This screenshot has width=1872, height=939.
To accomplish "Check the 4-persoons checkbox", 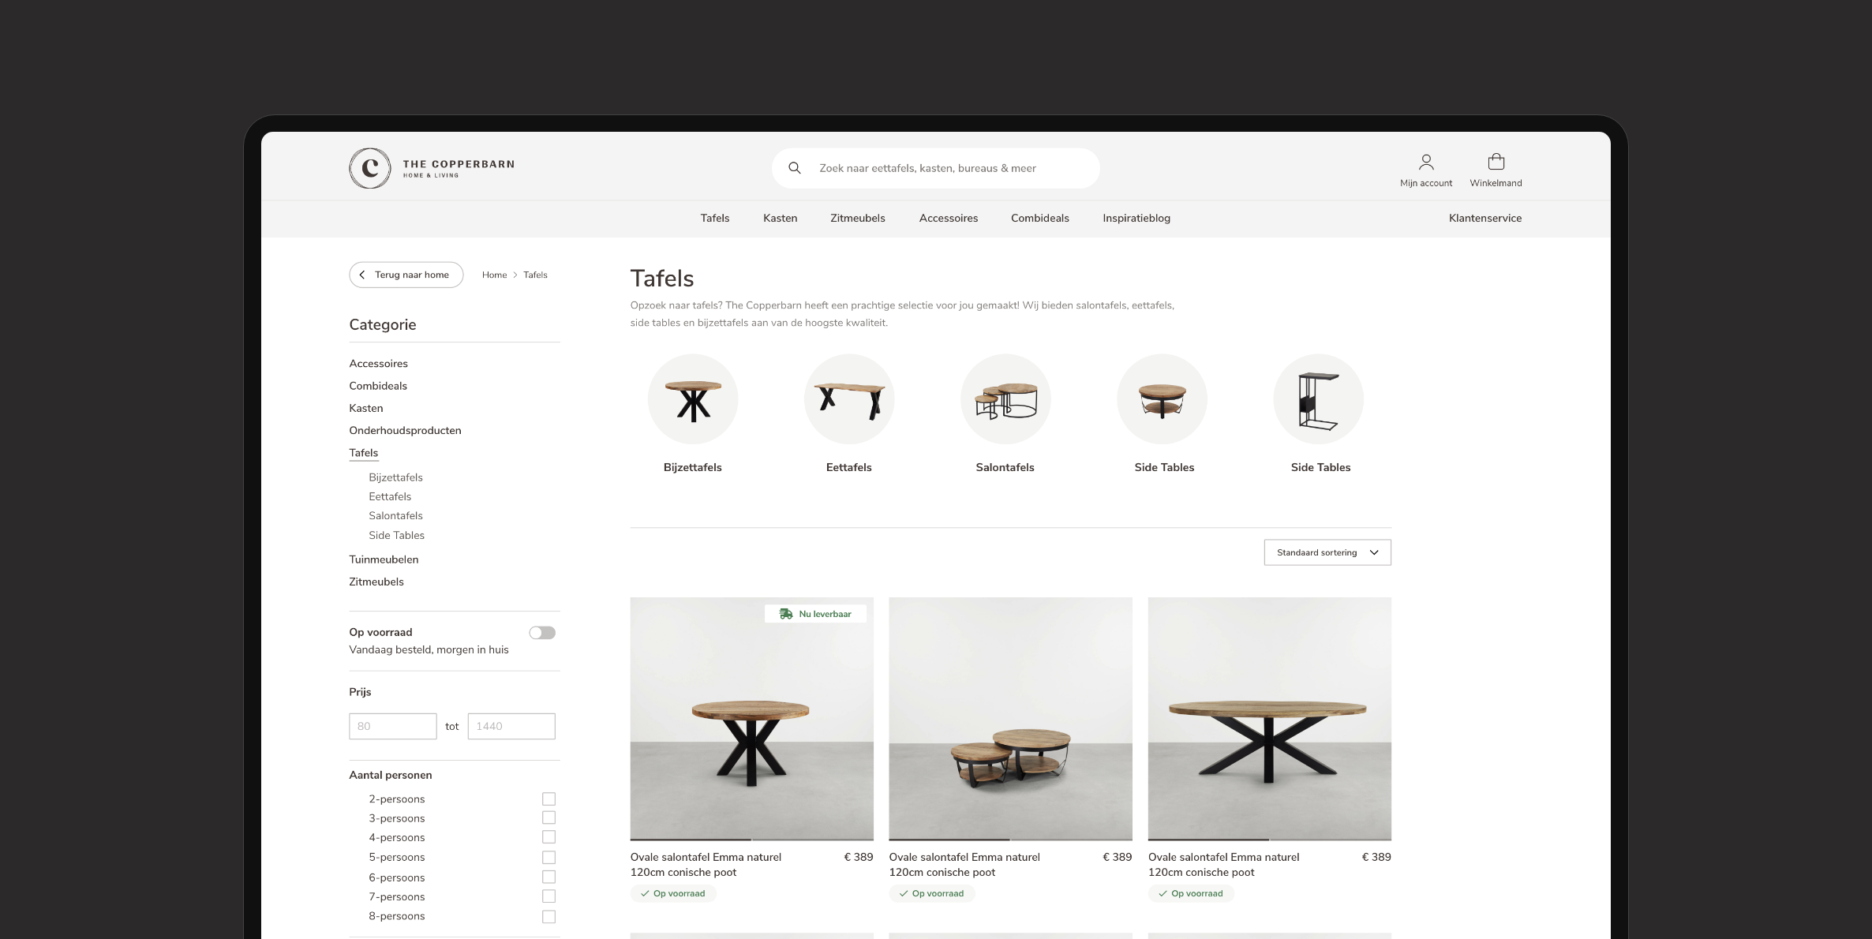I will pyautogui.click(x=548, y=837).
